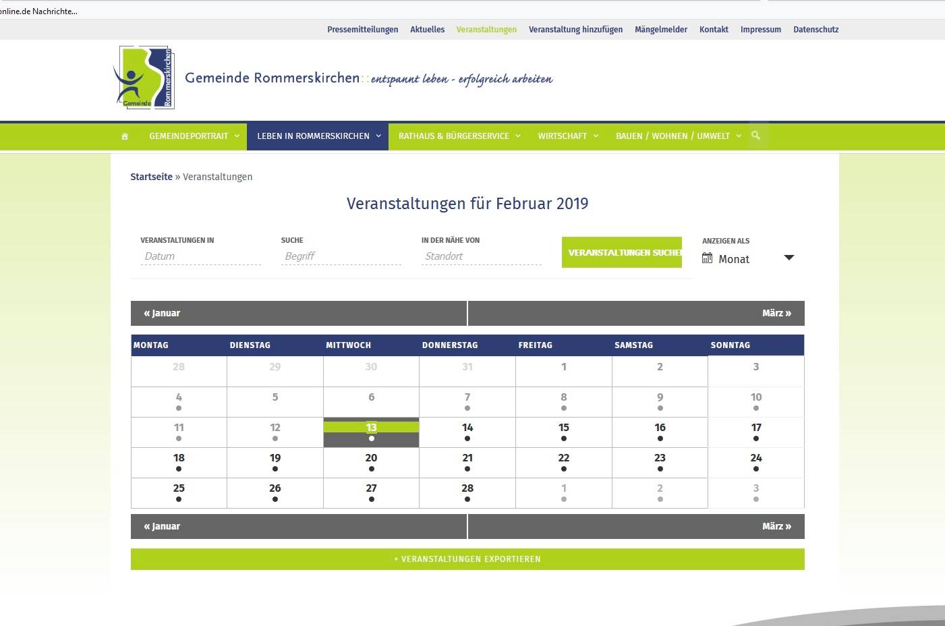Go to « Januar above the calendar
Image resolution: width=945 pixels, height=626 pixels.
162,313
